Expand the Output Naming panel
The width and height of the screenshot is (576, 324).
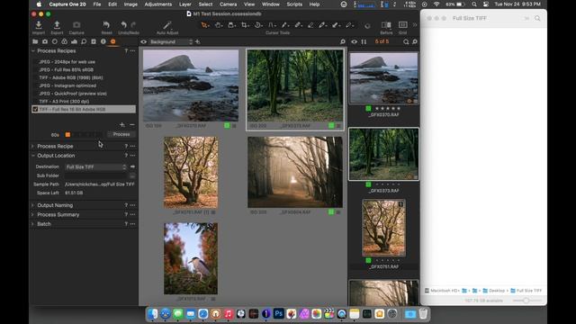click(33, 205)
